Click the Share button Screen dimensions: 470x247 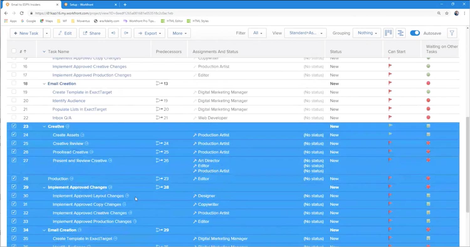(x=92, y=33)
